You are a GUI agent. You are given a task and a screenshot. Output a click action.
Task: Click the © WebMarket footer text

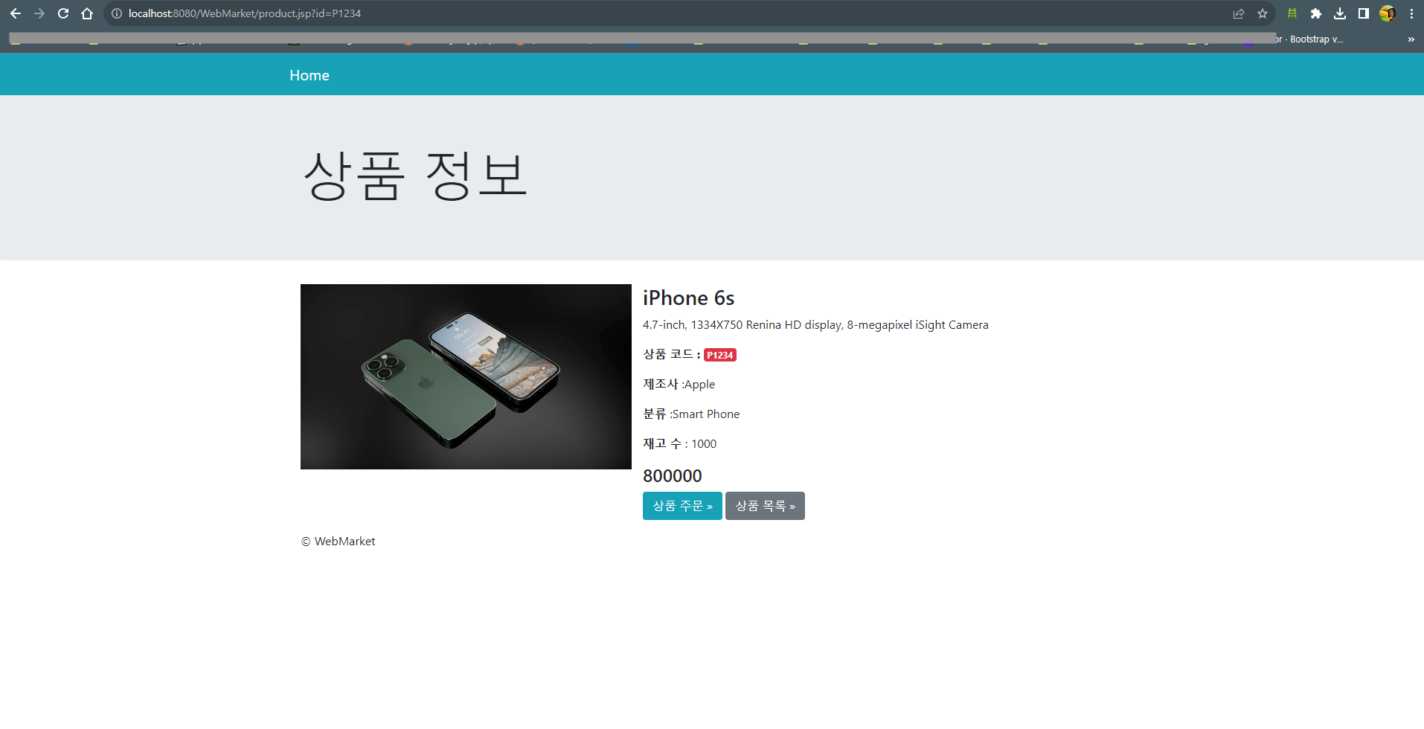coord(338,542)
